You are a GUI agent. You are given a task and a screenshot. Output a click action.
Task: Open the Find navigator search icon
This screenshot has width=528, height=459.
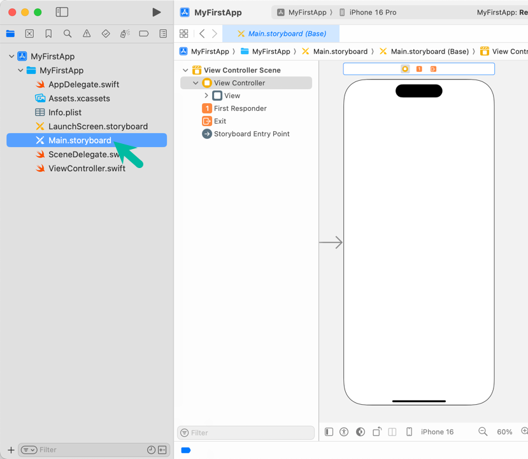(x=68, y=34)
